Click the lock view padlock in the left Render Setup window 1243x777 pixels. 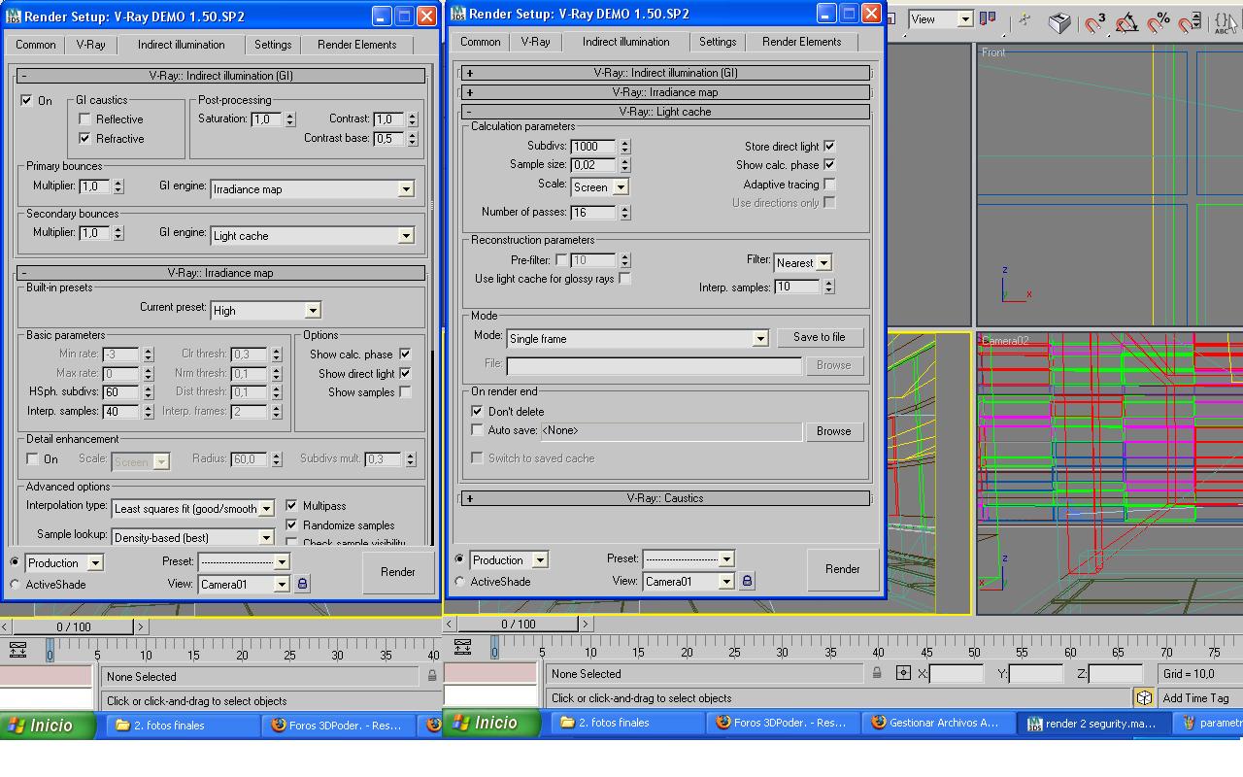tap(302, 584)
